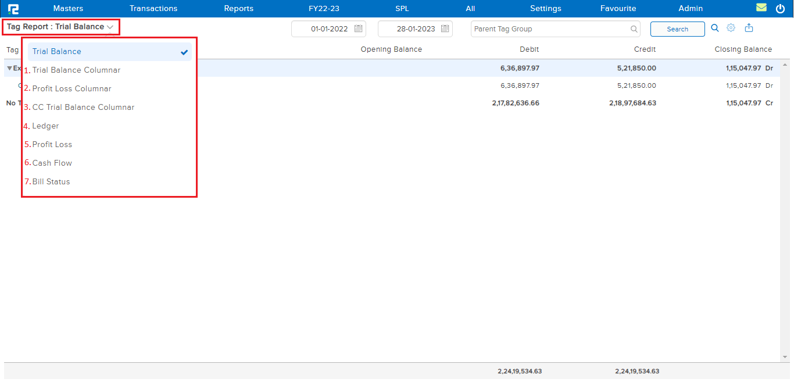The width and height of the screenshot is (794, 382).
Task: Click the magnifier search icon beside Search button
Action: click(x=715, y=28)
